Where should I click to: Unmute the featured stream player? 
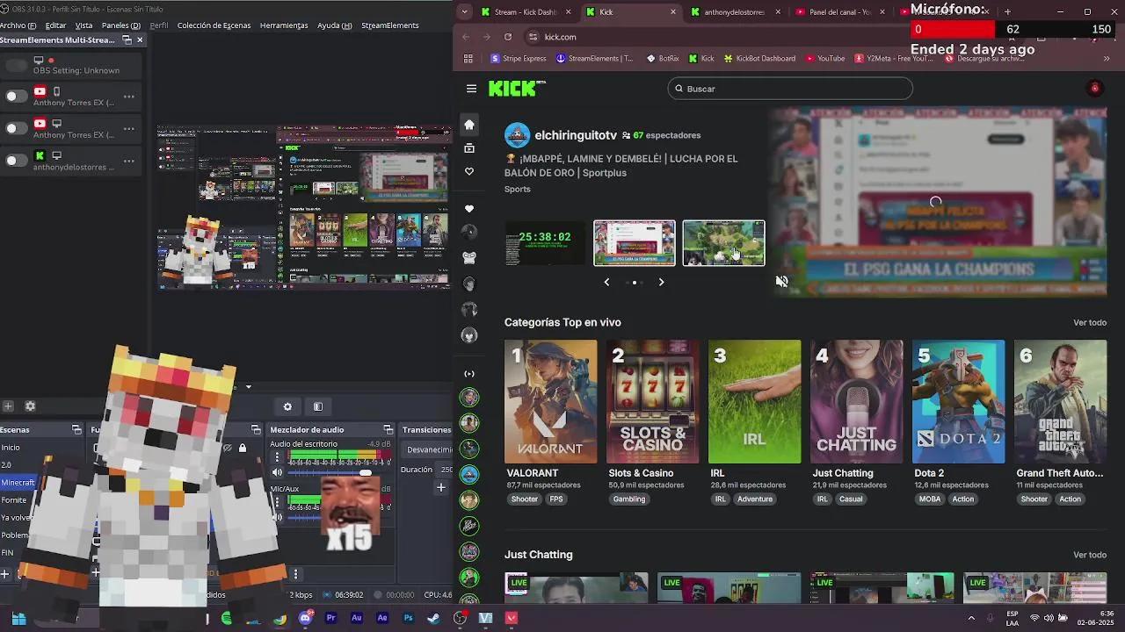(x=781, y=281)
